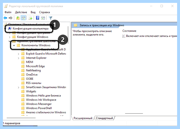180x129 pixels.
Task: Select Windows PowerShell tree item
Action: [x=39, y=108]
